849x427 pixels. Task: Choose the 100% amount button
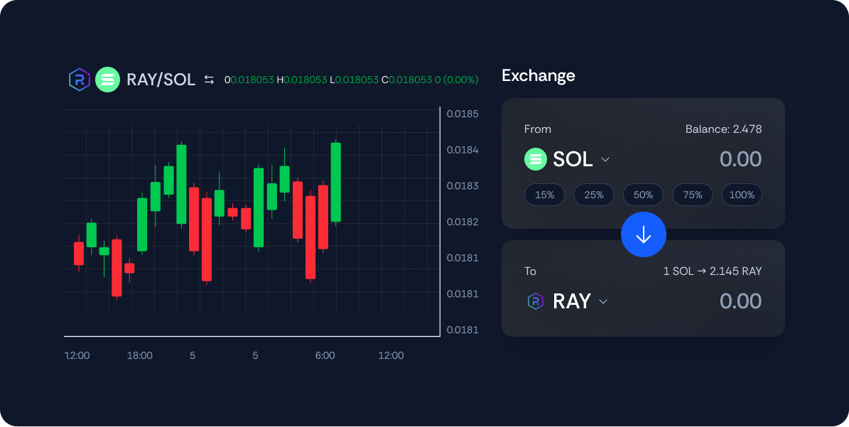(x=742, y=195)
